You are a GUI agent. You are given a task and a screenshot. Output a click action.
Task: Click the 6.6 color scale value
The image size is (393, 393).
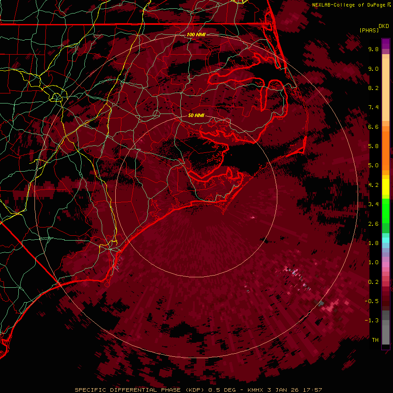pos(373,127)
